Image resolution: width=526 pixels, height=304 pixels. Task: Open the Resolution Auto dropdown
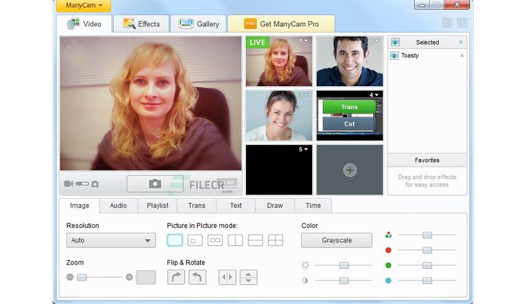111,241
